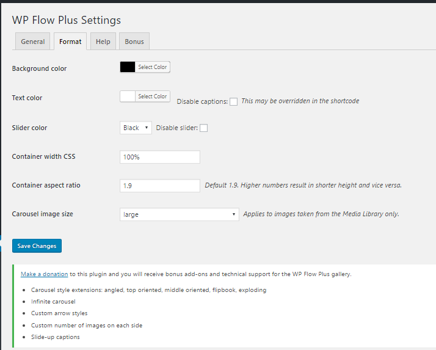Viewport: 436px width, 350px height.
Task: Click the Save Changes button
Action: 37,246
